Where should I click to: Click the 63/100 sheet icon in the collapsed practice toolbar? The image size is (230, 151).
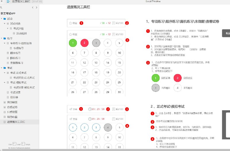click(x=114, y=23)
